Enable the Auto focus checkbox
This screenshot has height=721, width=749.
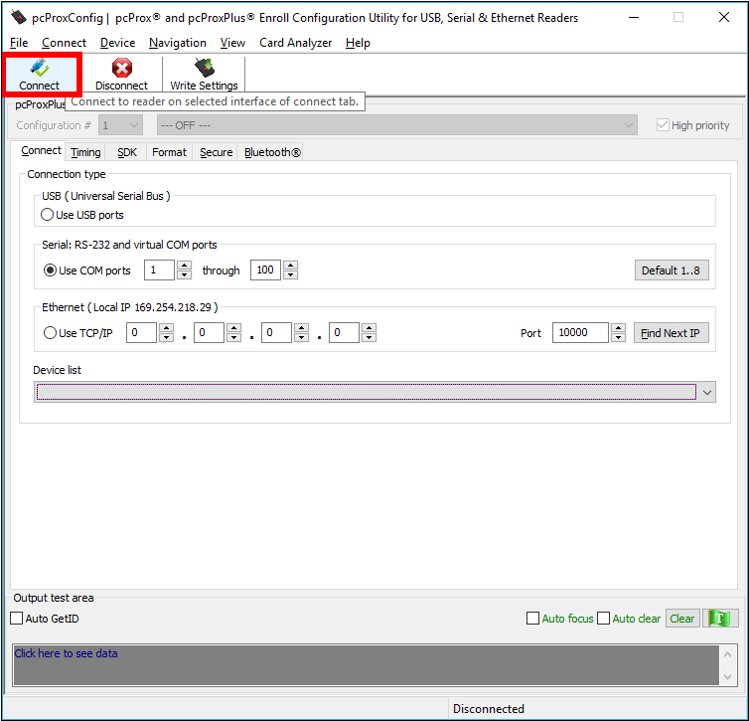pyautogui.click(x=532, y=619)
